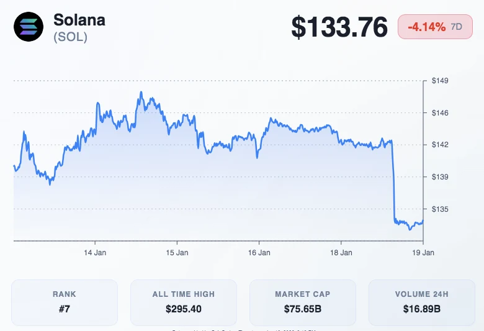The width and height of the screenshot is (484, 331).
Task: Open the Rank #7 stat card
Action: (x=65, y=302)
